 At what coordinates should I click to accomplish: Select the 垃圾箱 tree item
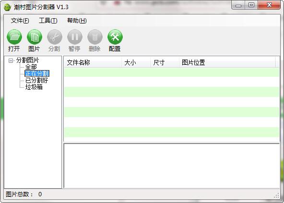[x=34, y=87]
